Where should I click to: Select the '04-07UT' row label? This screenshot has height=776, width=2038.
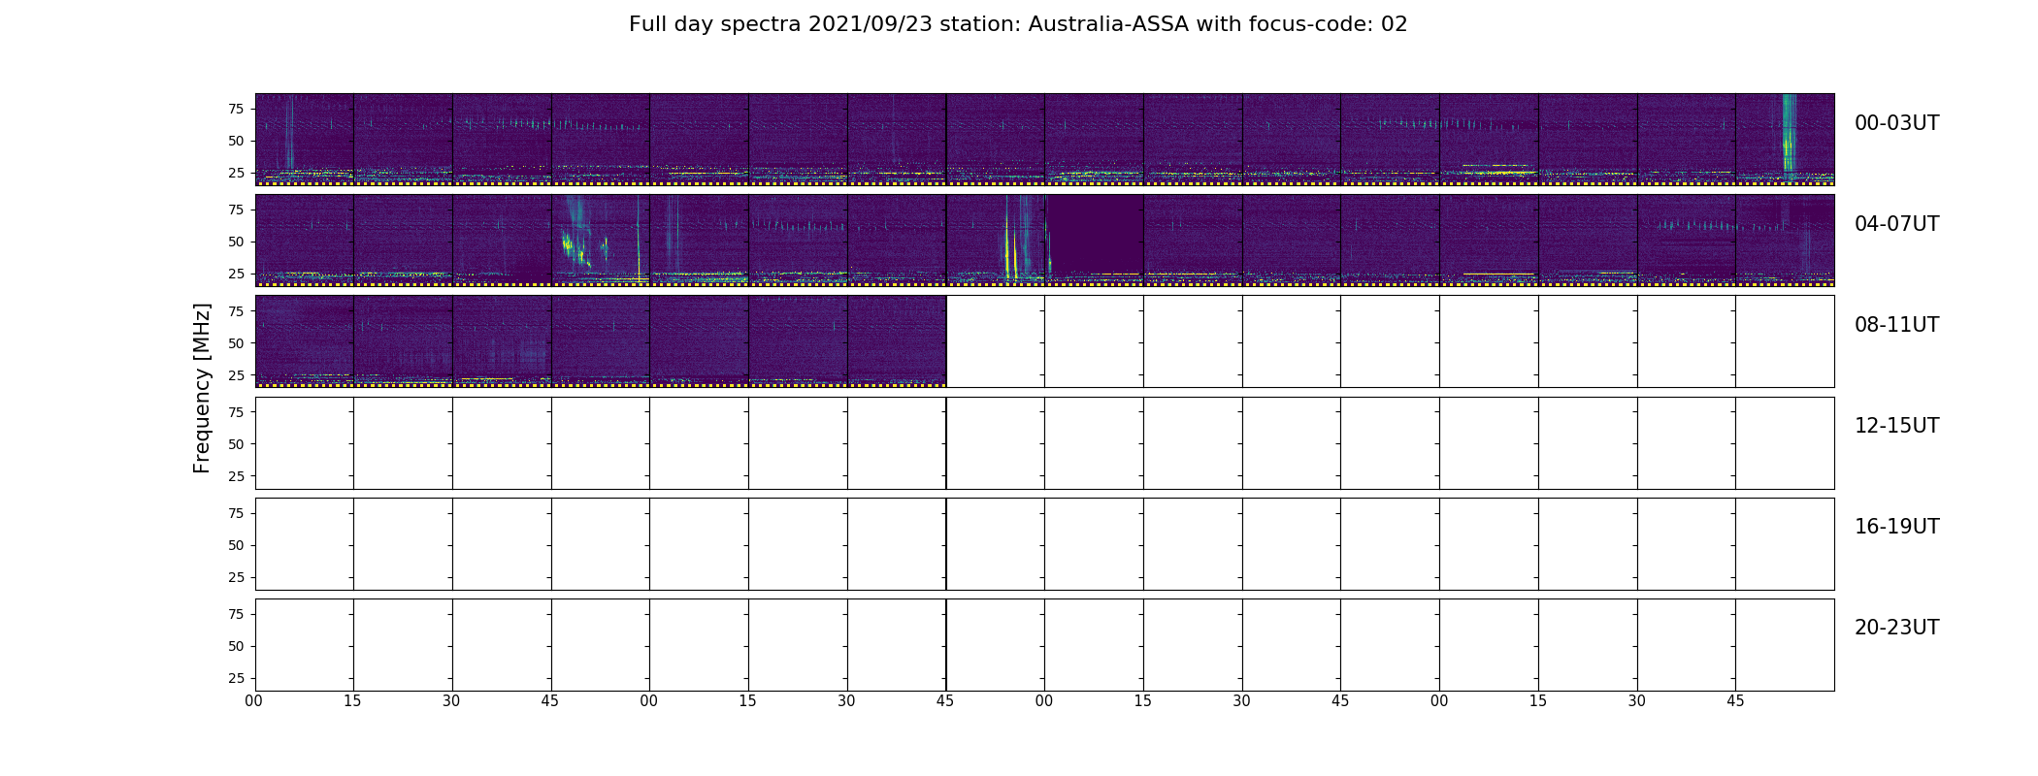[x=1896, y=224]
